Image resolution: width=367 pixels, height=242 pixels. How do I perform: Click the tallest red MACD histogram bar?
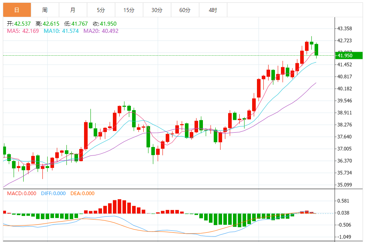coord(119,206)
